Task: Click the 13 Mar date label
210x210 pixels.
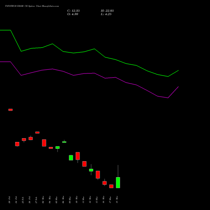Action: 97,200
